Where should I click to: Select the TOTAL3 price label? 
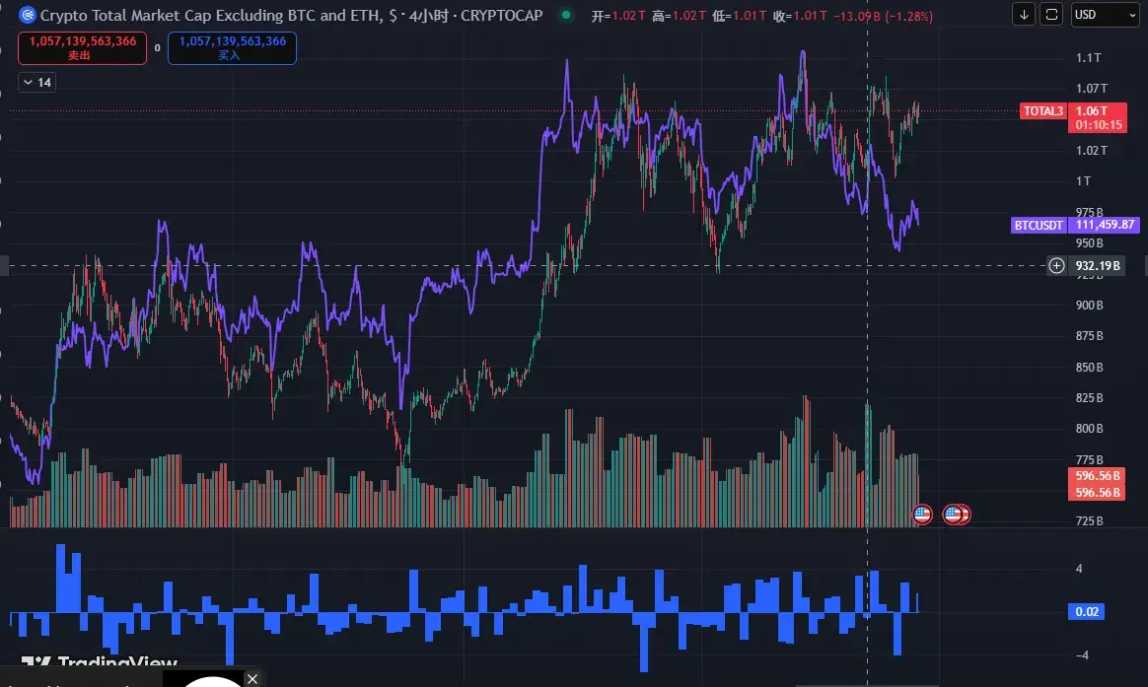click(1043, 111)
